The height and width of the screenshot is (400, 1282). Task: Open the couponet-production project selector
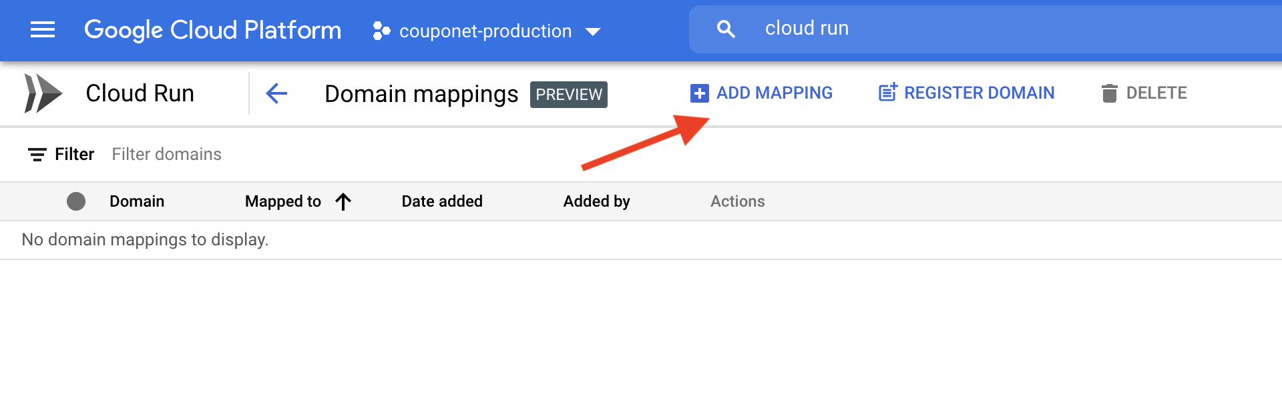tap(486, 31)
